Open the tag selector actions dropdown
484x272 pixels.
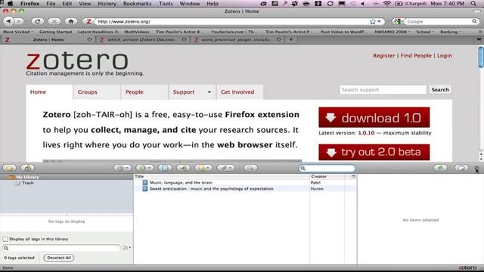tap(126, 248)
